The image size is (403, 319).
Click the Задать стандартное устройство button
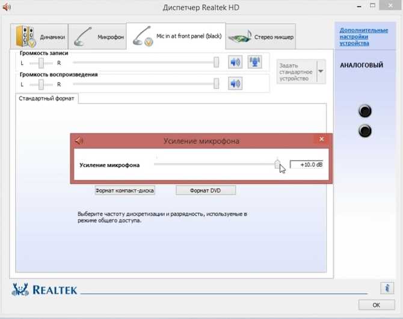coord(297,72)
